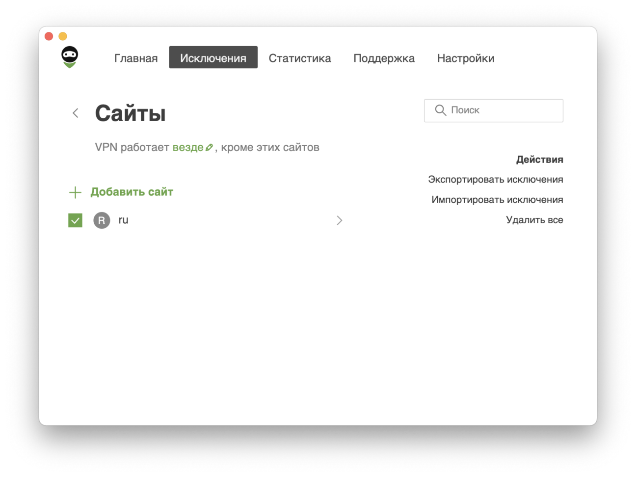
Task: Click Импортировать исключения action
Action: point(497,200)
